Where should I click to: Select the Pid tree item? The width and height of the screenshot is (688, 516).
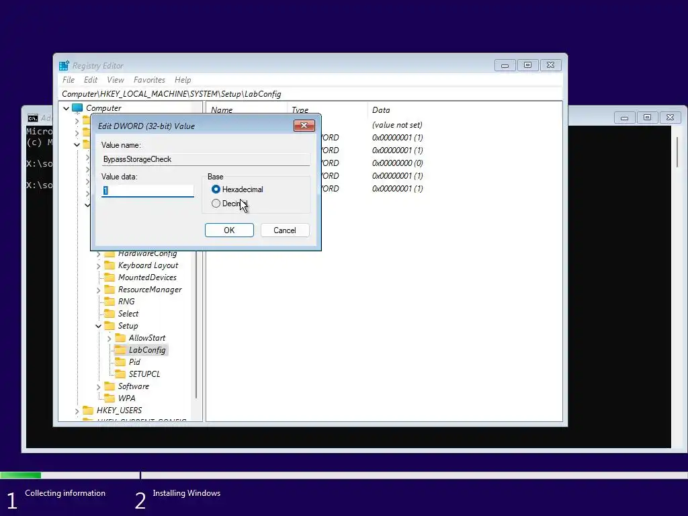tap(134, 362)
